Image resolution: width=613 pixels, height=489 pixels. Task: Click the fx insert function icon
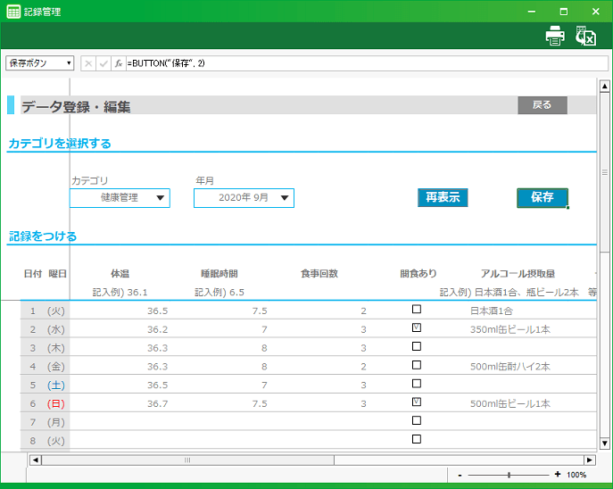click(119, 63)
